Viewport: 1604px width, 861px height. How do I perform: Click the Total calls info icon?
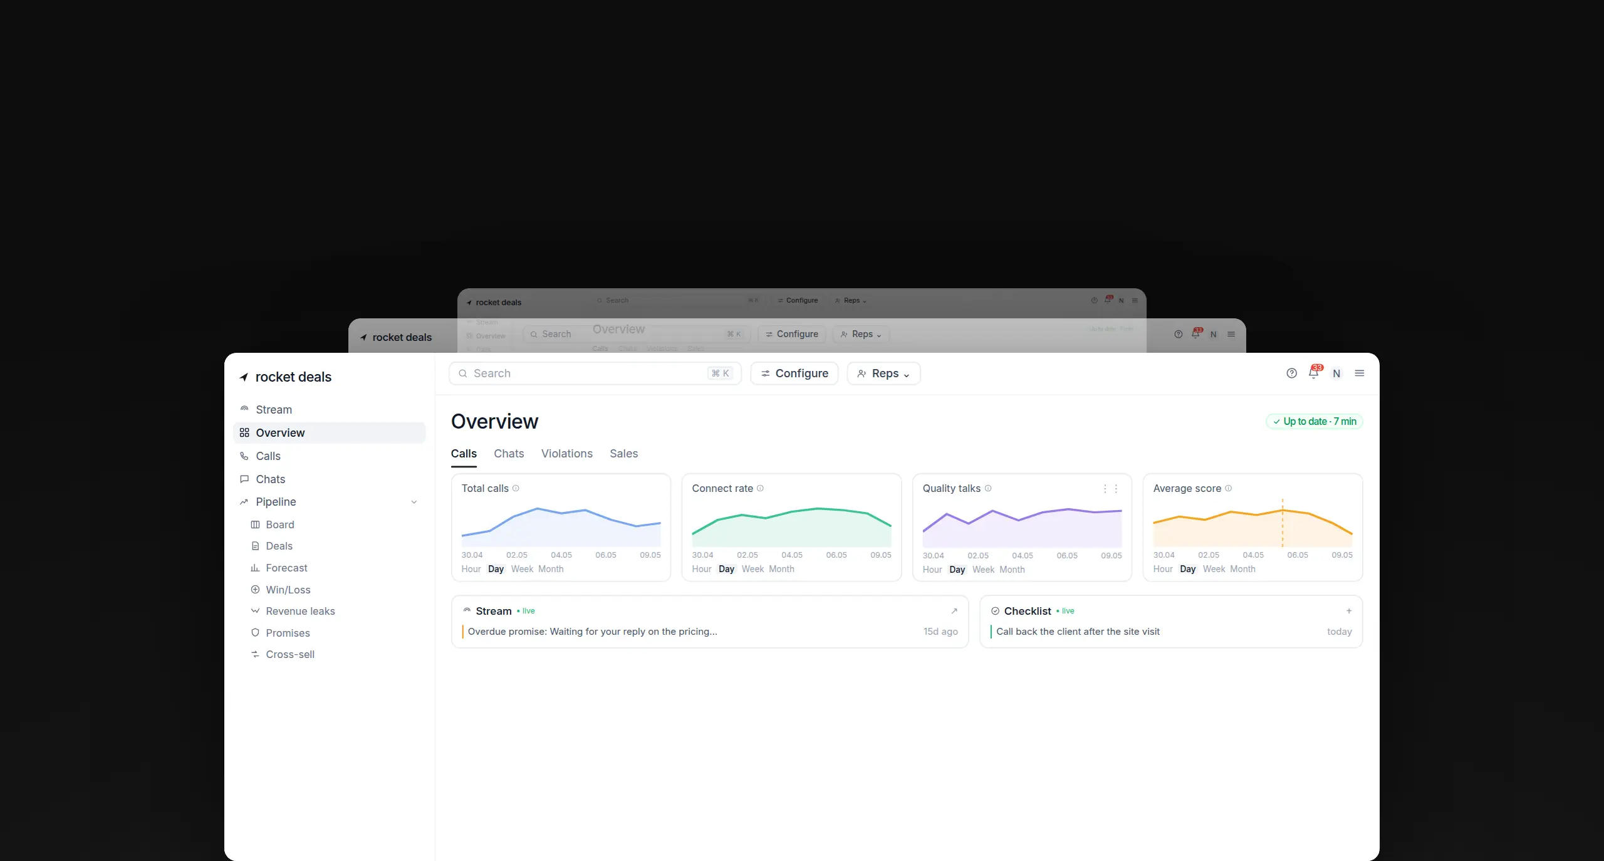click(x=516, y=488)
